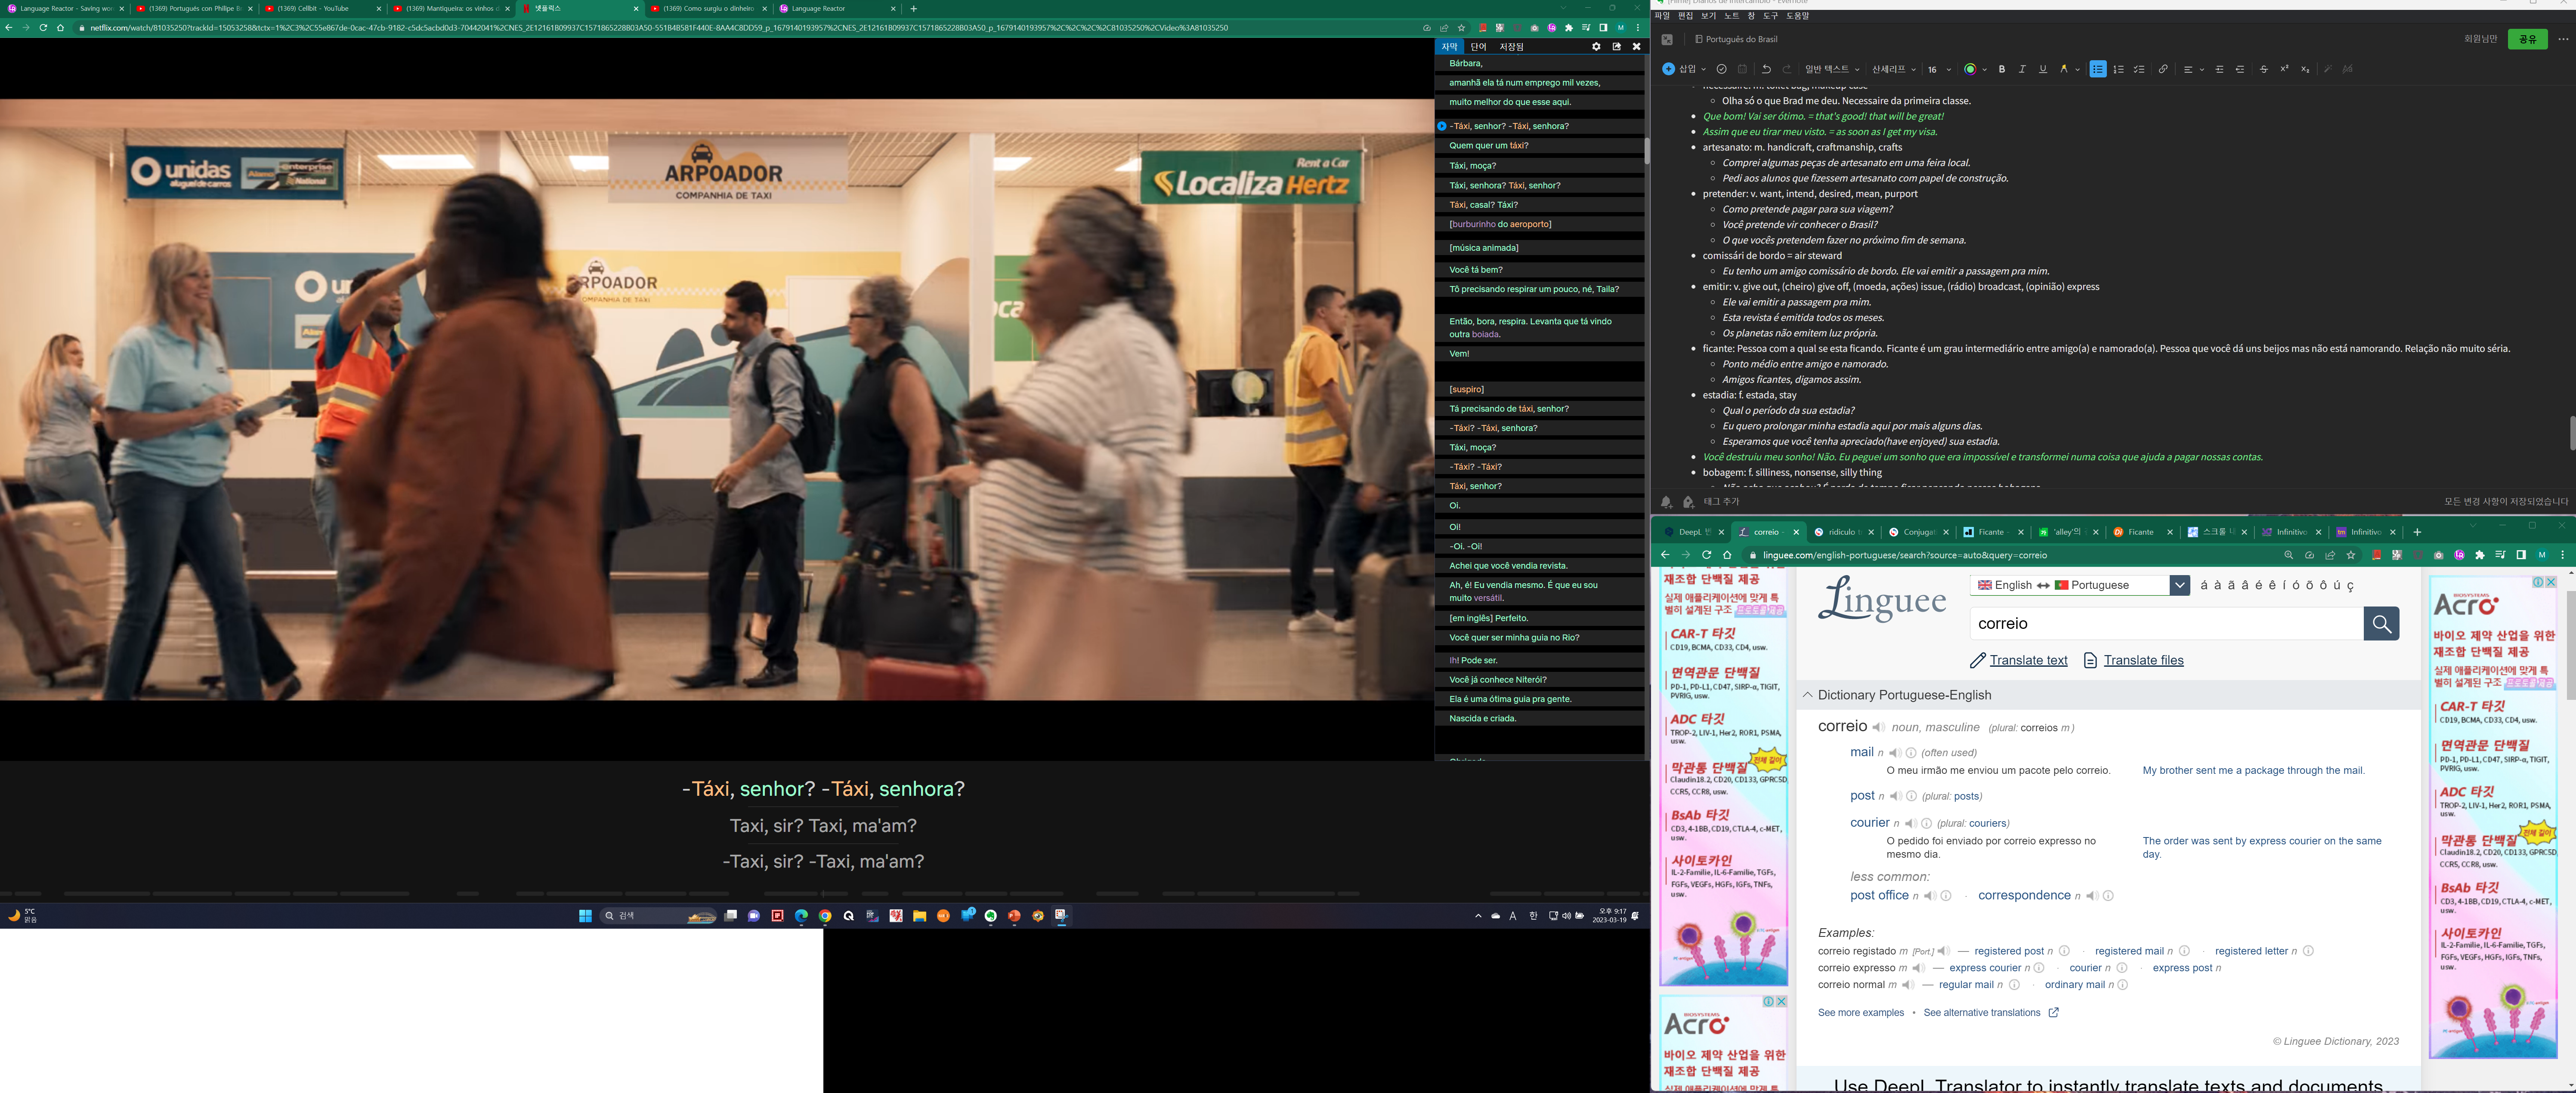Click the Language Reactor extension icon in Netflix browser
The height and width of the screenshot is (1093, 2576).
(1551, 28)
